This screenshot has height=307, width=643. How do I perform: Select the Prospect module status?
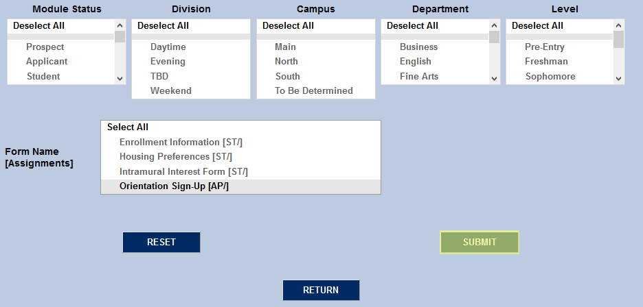click(x=45, y=47)
